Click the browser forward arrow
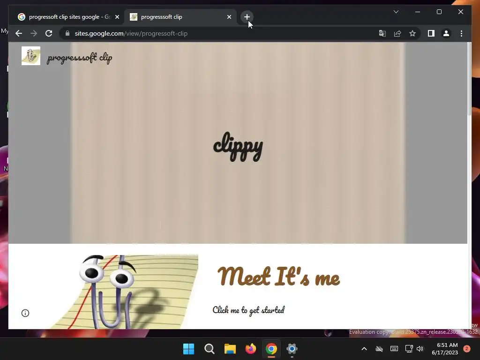This screenshot has height=360, width=480. pos(34,33)
